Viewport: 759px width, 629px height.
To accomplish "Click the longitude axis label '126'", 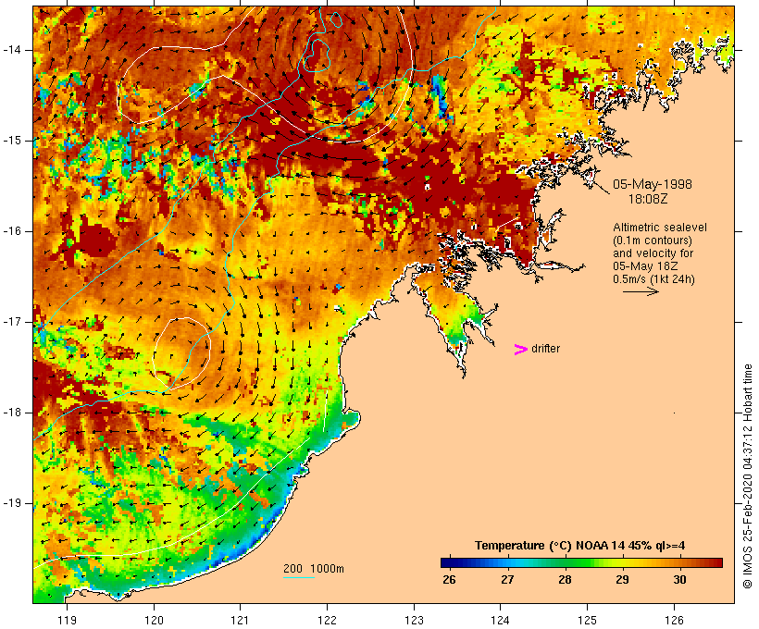I will pos(674,620).
